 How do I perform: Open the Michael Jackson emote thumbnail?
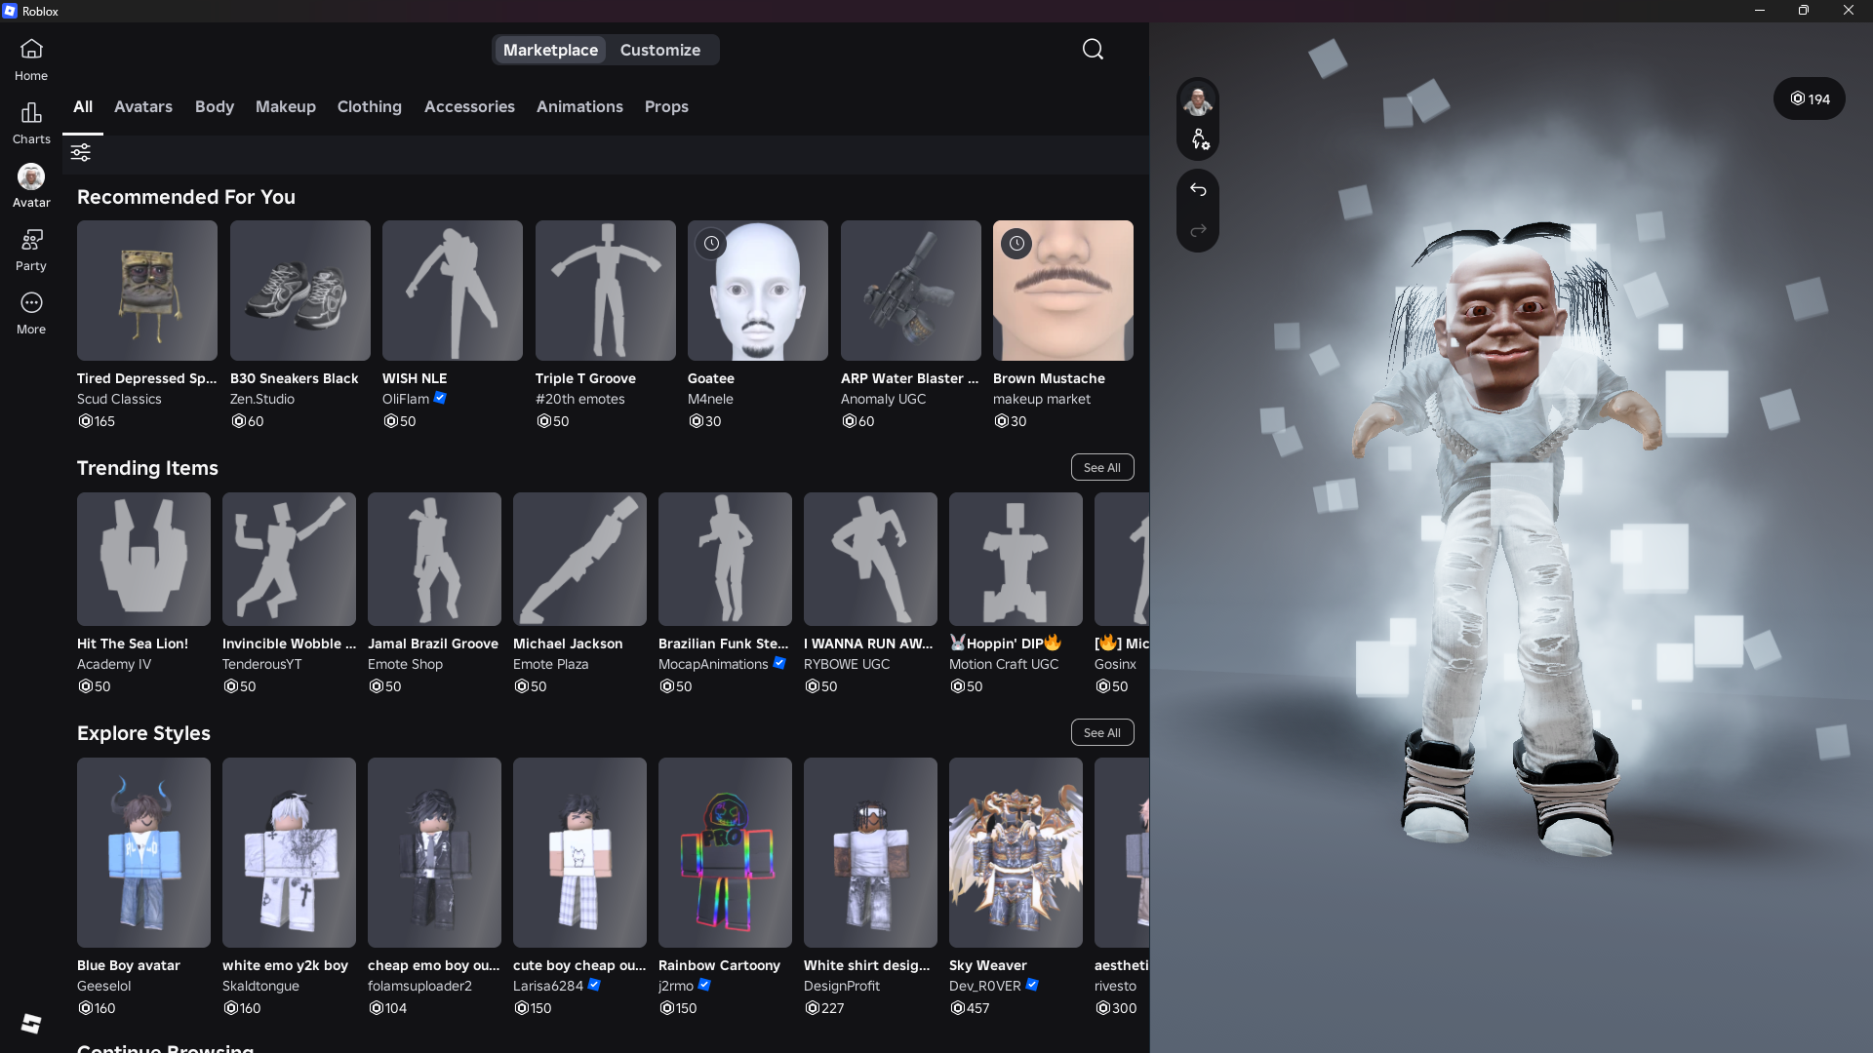click(579, 559)
